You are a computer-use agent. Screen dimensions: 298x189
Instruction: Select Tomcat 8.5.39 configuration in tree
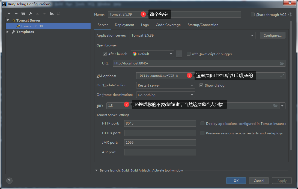(x=48, y=26)
